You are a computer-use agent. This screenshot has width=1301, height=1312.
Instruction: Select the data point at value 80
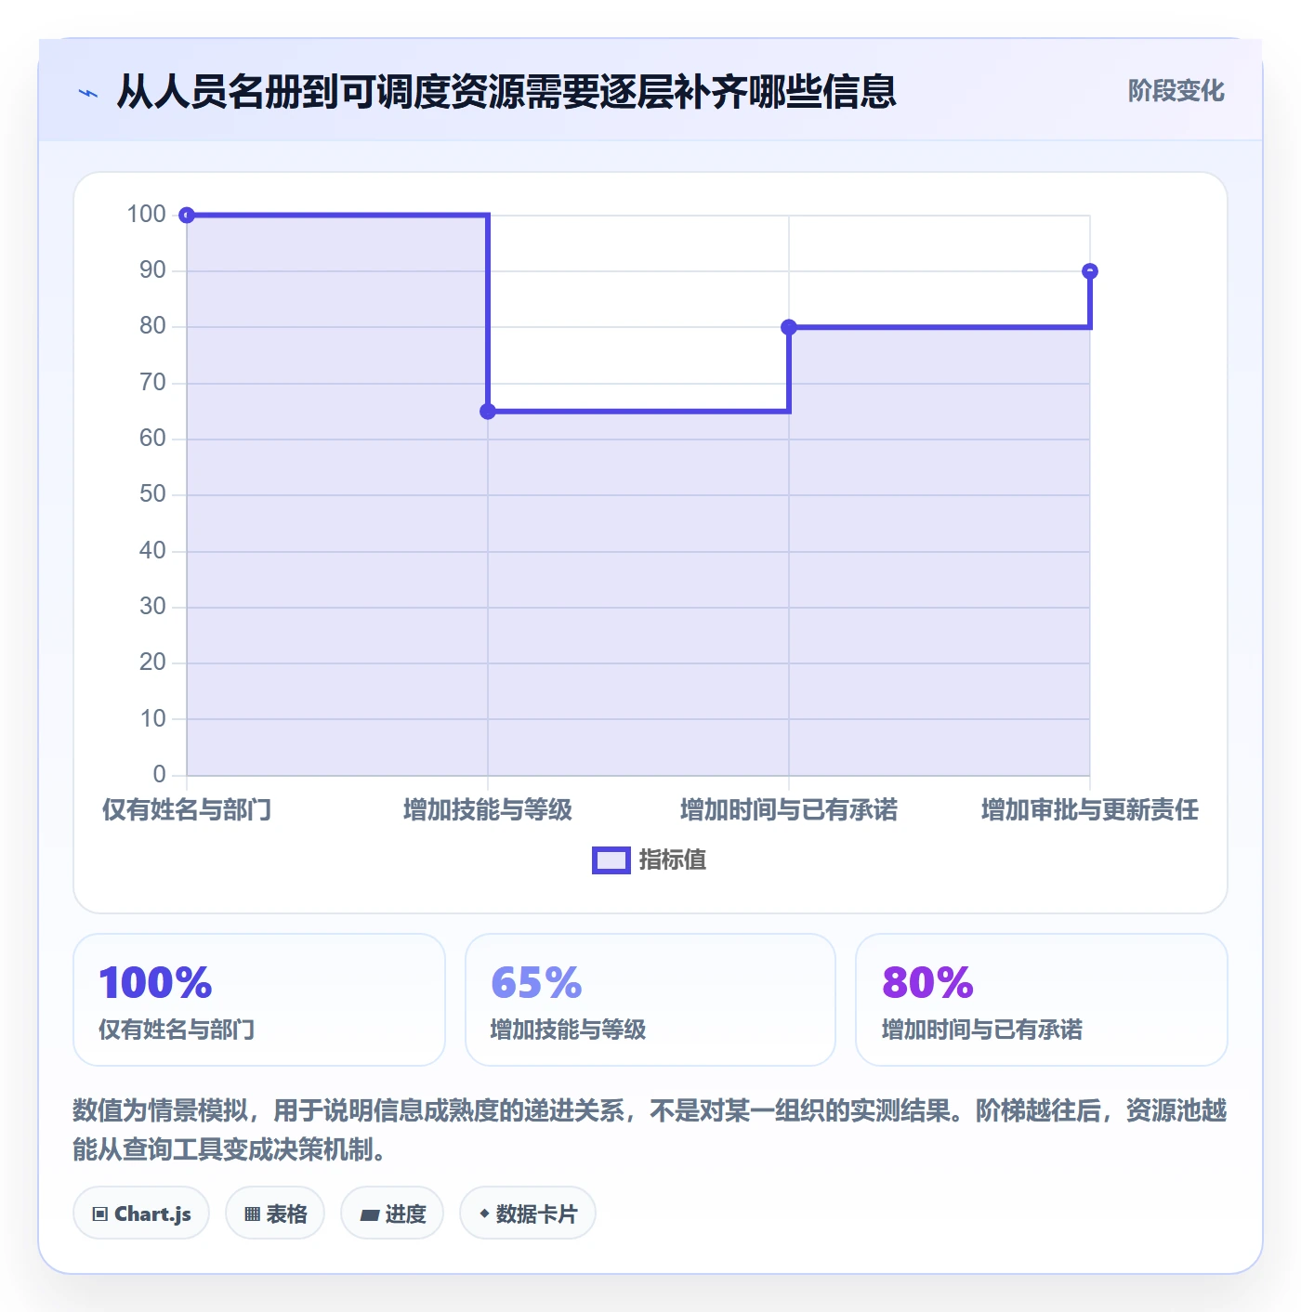[789, 327]
